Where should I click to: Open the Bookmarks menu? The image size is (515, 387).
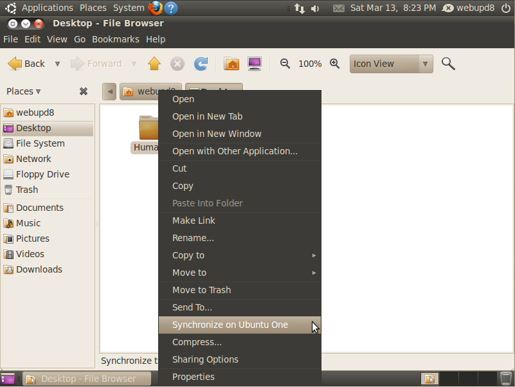(x=116, y=39)
